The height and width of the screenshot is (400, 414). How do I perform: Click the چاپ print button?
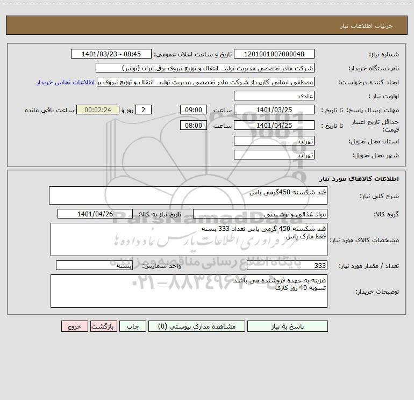click(x=133, y=326)
